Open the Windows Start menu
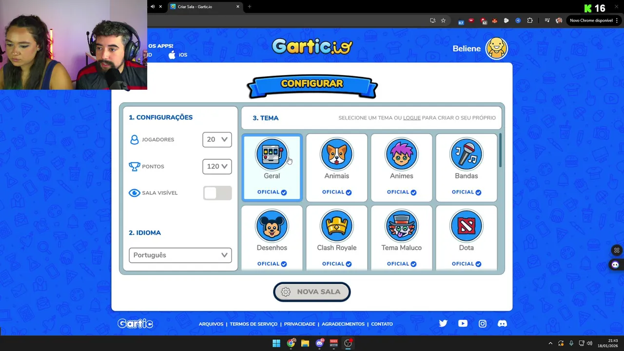 click(276, 343)
